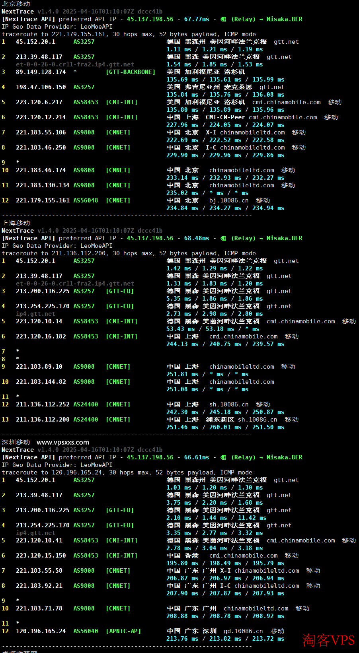
Task: Select the hop IP 221.183.55.58
Action: point(39,571)
